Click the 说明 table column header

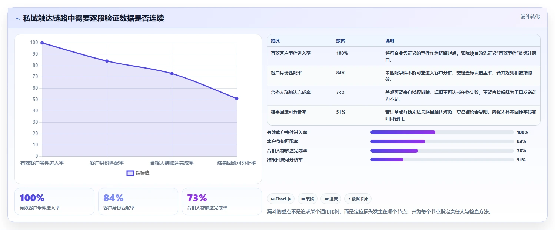click(390, 40)
